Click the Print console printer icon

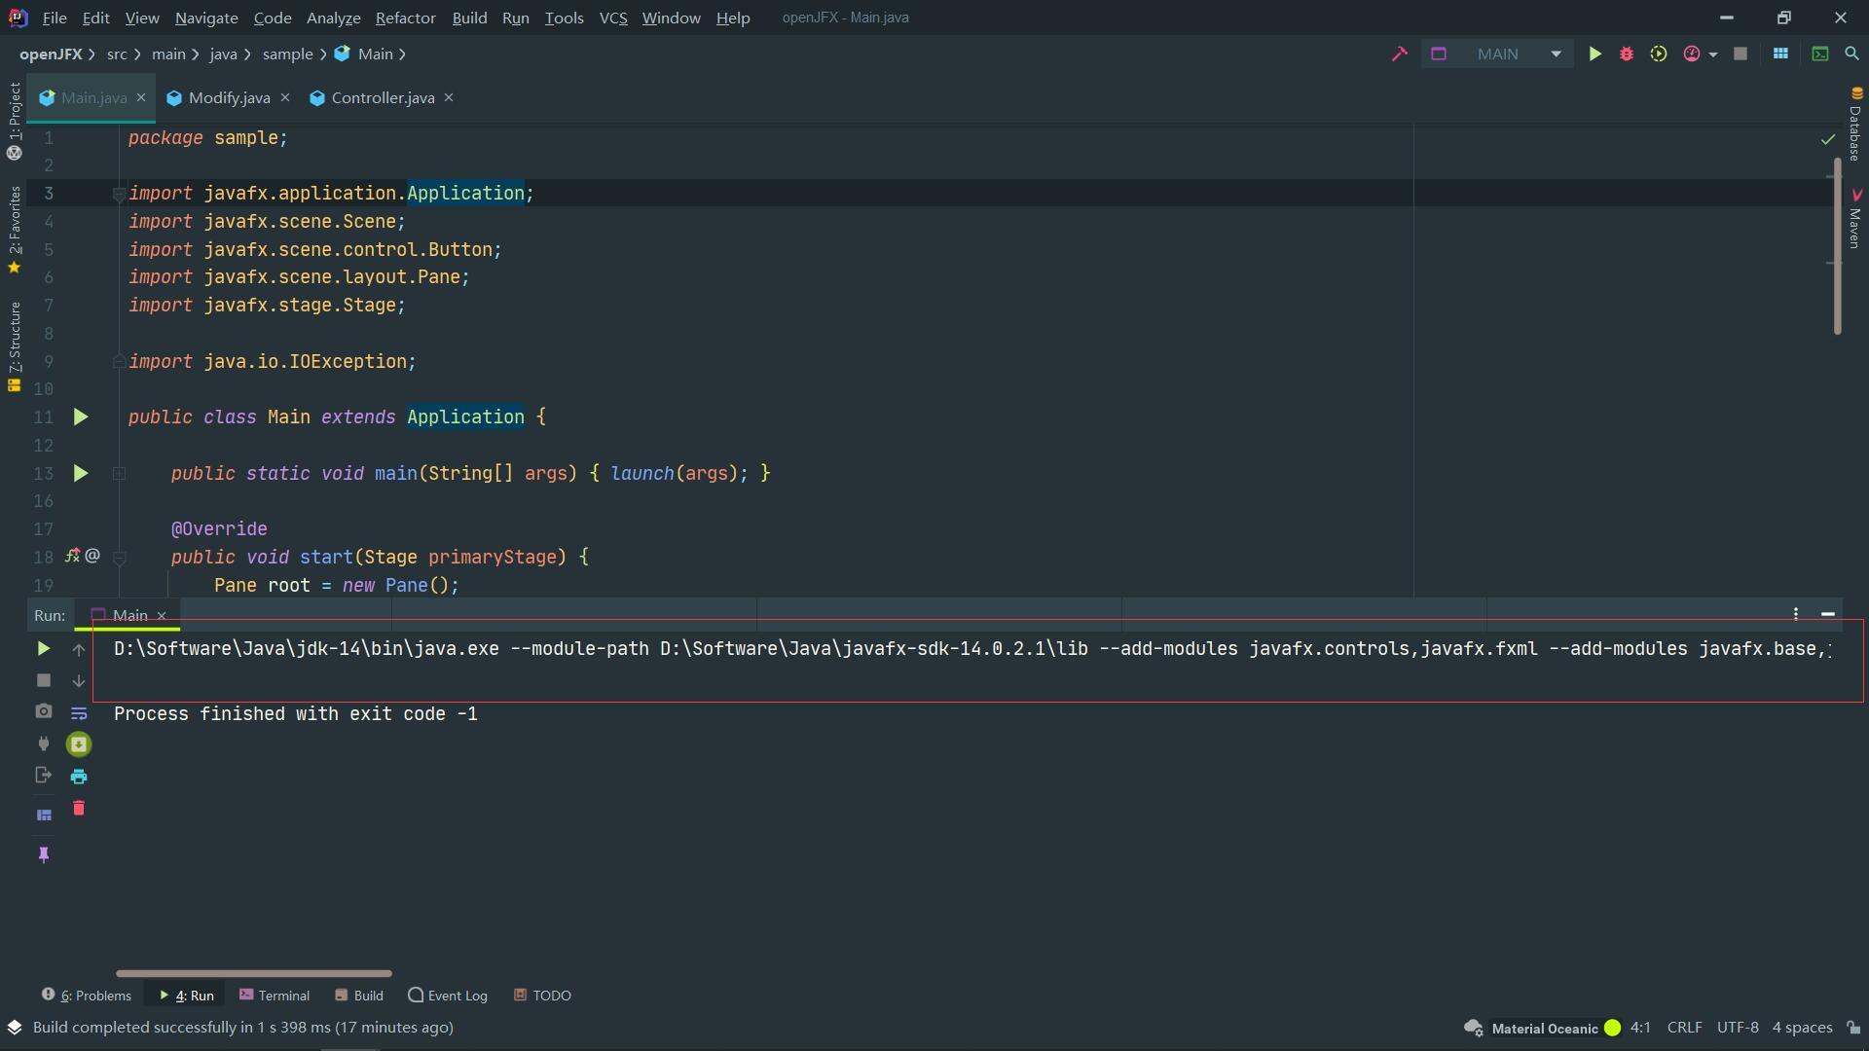[x=79, y=777]
